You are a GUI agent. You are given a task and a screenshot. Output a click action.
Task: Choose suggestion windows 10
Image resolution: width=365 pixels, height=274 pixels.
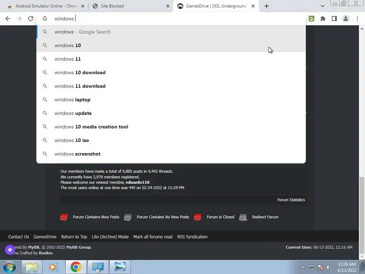pos(171,45)
